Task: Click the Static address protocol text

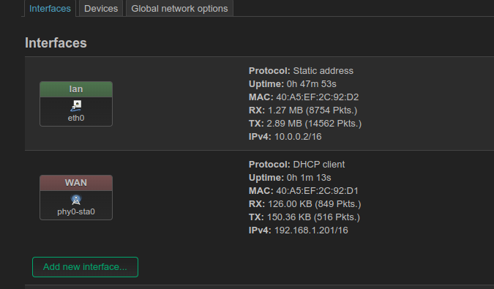Action: pyautogui.click(x=323, y=71)
